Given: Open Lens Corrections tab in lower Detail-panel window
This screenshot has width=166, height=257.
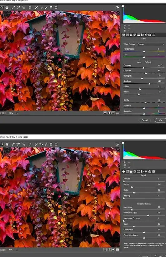Looking at the screenshot, I should [142, 172].
